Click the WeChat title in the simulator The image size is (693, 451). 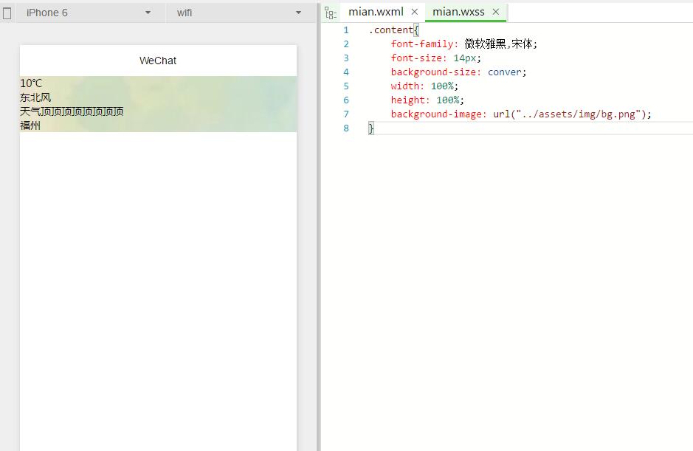pyautogui.click(x=158, y=61)
